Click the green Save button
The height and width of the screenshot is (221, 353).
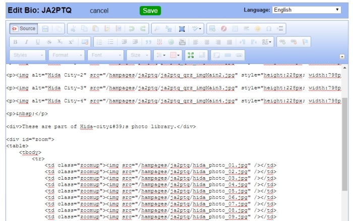150,11
